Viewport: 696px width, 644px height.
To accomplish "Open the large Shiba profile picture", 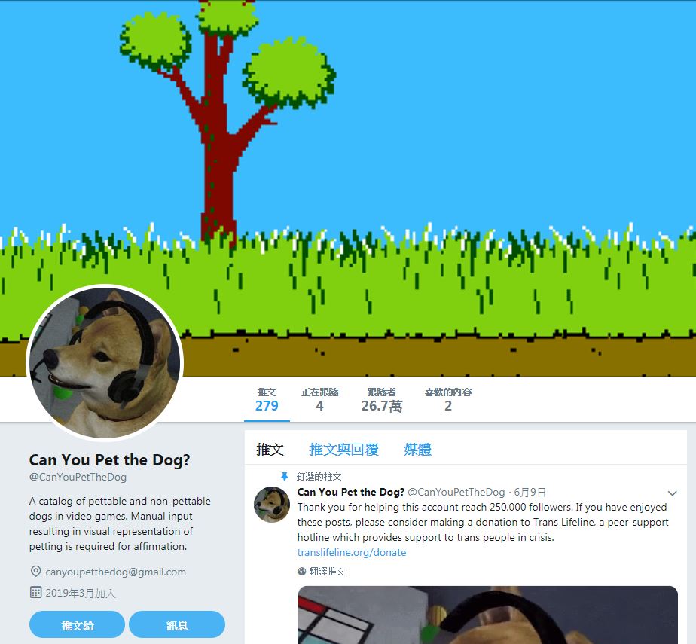I will click(105, 363).
